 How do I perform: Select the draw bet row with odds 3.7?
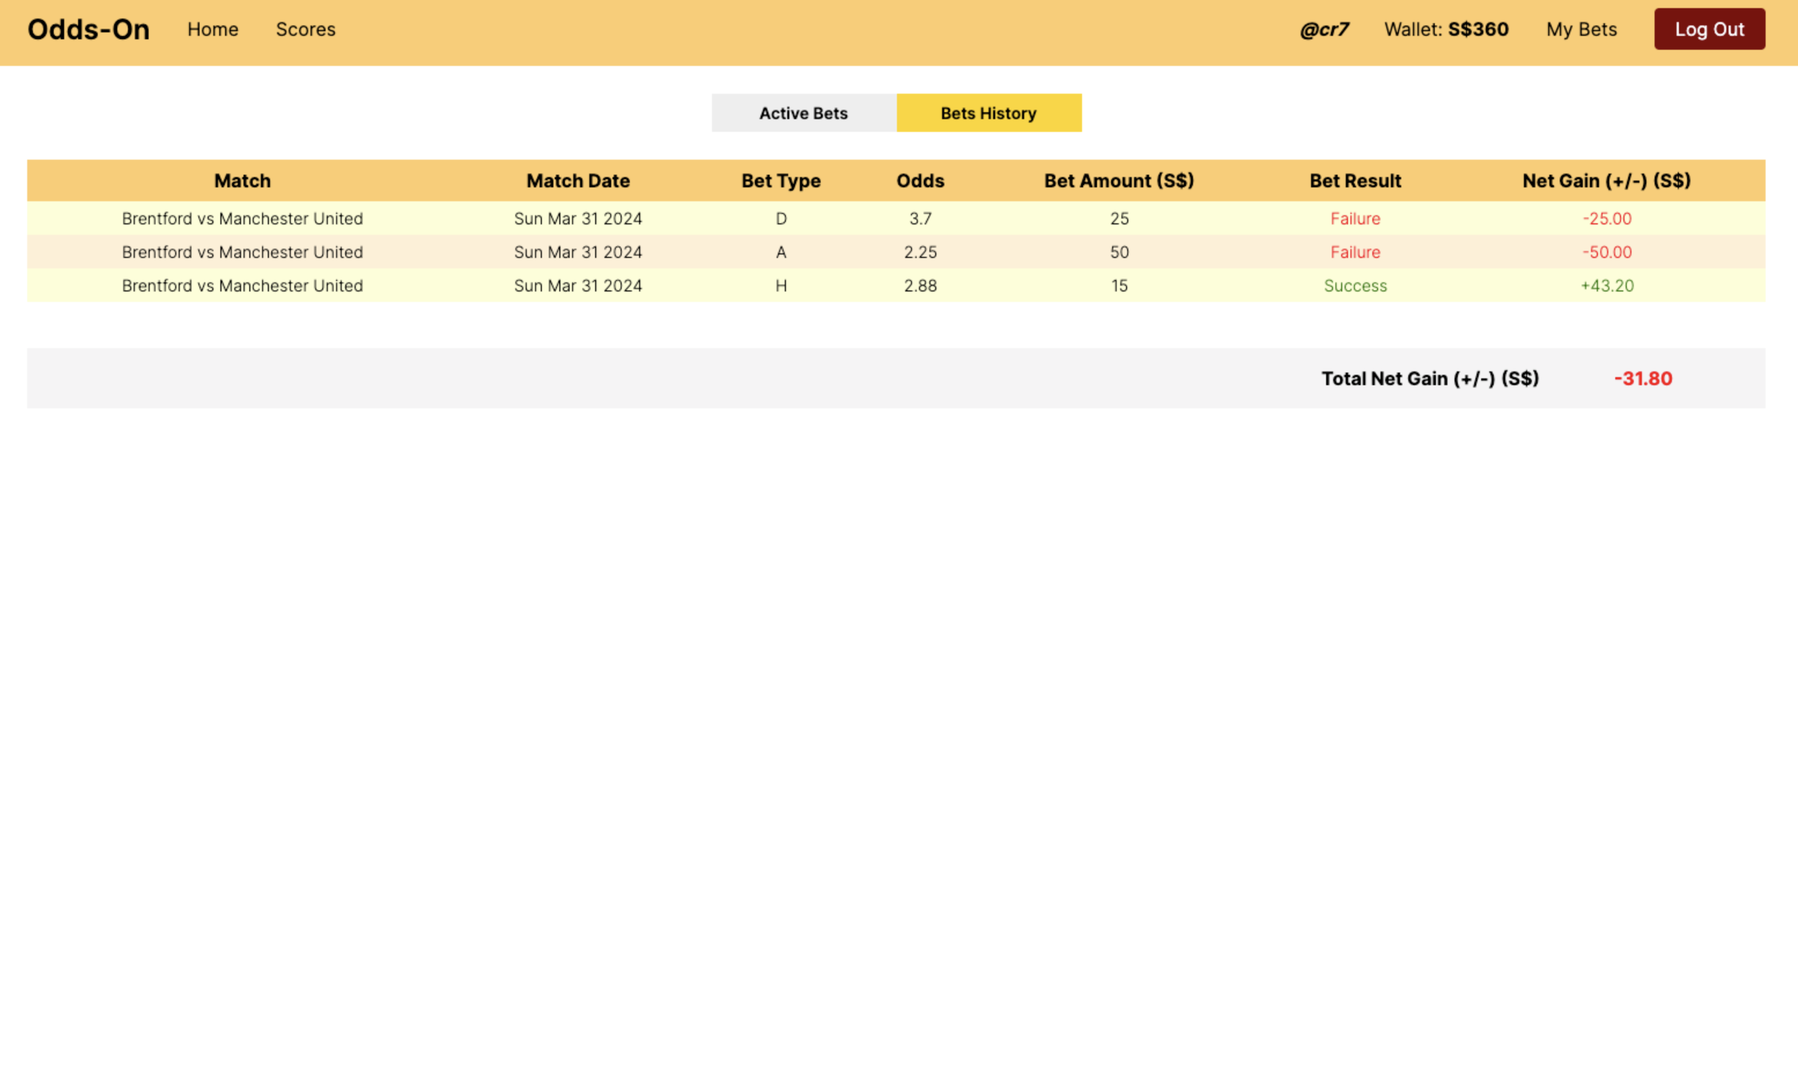coord(920,219)
